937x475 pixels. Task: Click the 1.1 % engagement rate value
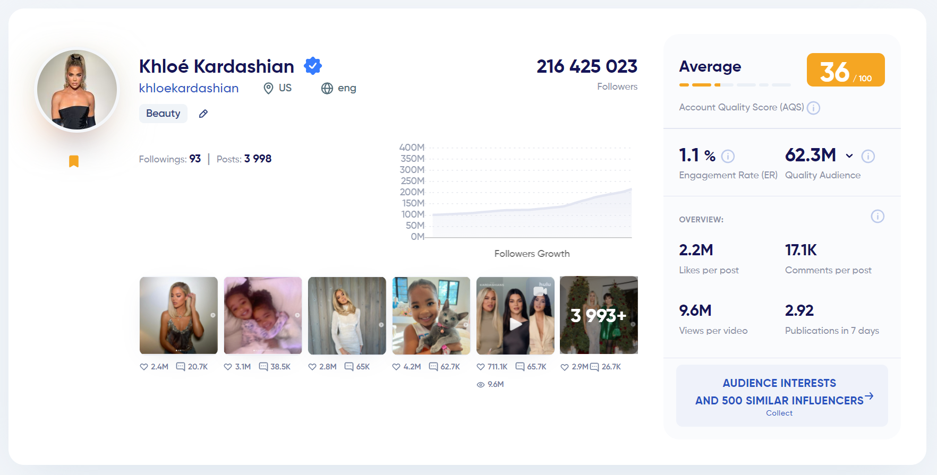point(697,155)
